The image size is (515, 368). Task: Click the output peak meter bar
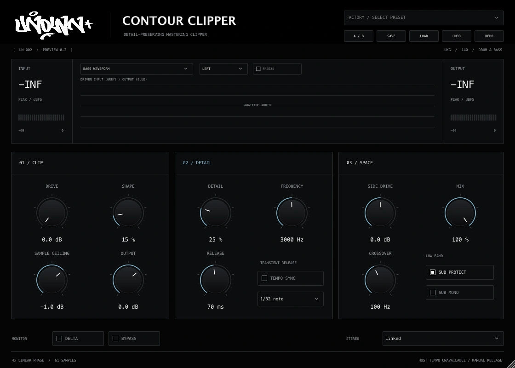pyautogui.click(x=473, y=118)
